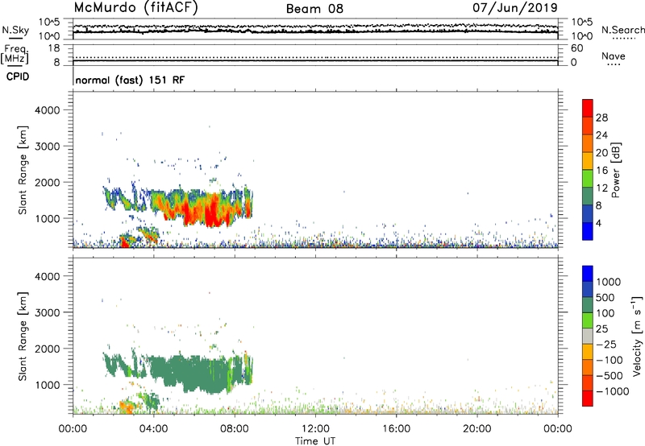Click the 'Slant Range [km]' label of power panel
This screenshot has width=645, height=446.
pos(23,171)
